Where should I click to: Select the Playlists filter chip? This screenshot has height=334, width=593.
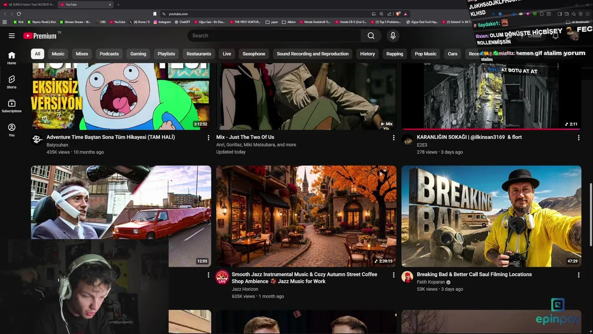pos(166,54)
